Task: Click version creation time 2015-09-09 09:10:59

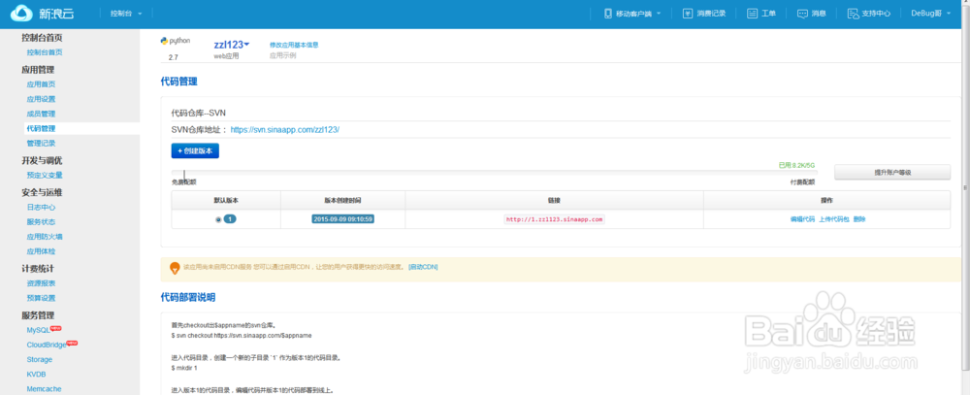Action: (342, 219)
